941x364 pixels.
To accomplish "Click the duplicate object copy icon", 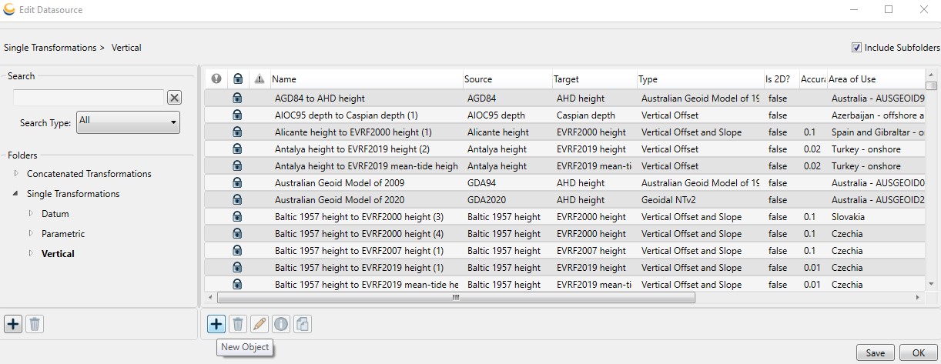I will tap(303, 325).
